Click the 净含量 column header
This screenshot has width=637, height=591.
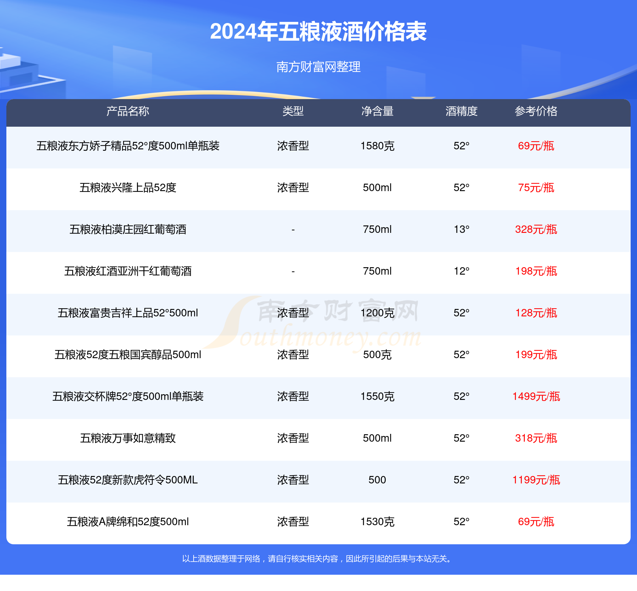(377, 111)
